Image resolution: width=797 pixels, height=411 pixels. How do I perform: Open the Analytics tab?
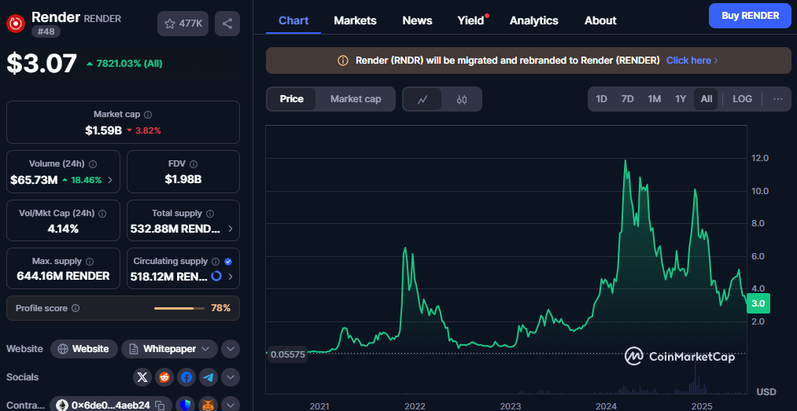coord(533,20)
